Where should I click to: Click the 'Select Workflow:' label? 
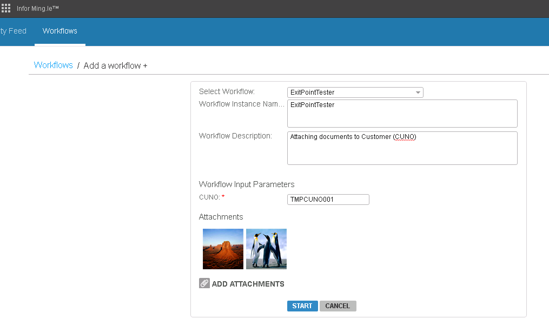click(x=227, y=91)
